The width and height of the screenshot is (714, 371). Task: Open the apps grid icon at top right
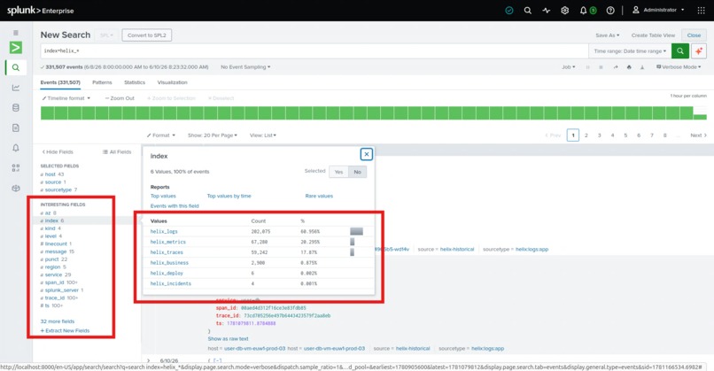click(x=701, y=10)
